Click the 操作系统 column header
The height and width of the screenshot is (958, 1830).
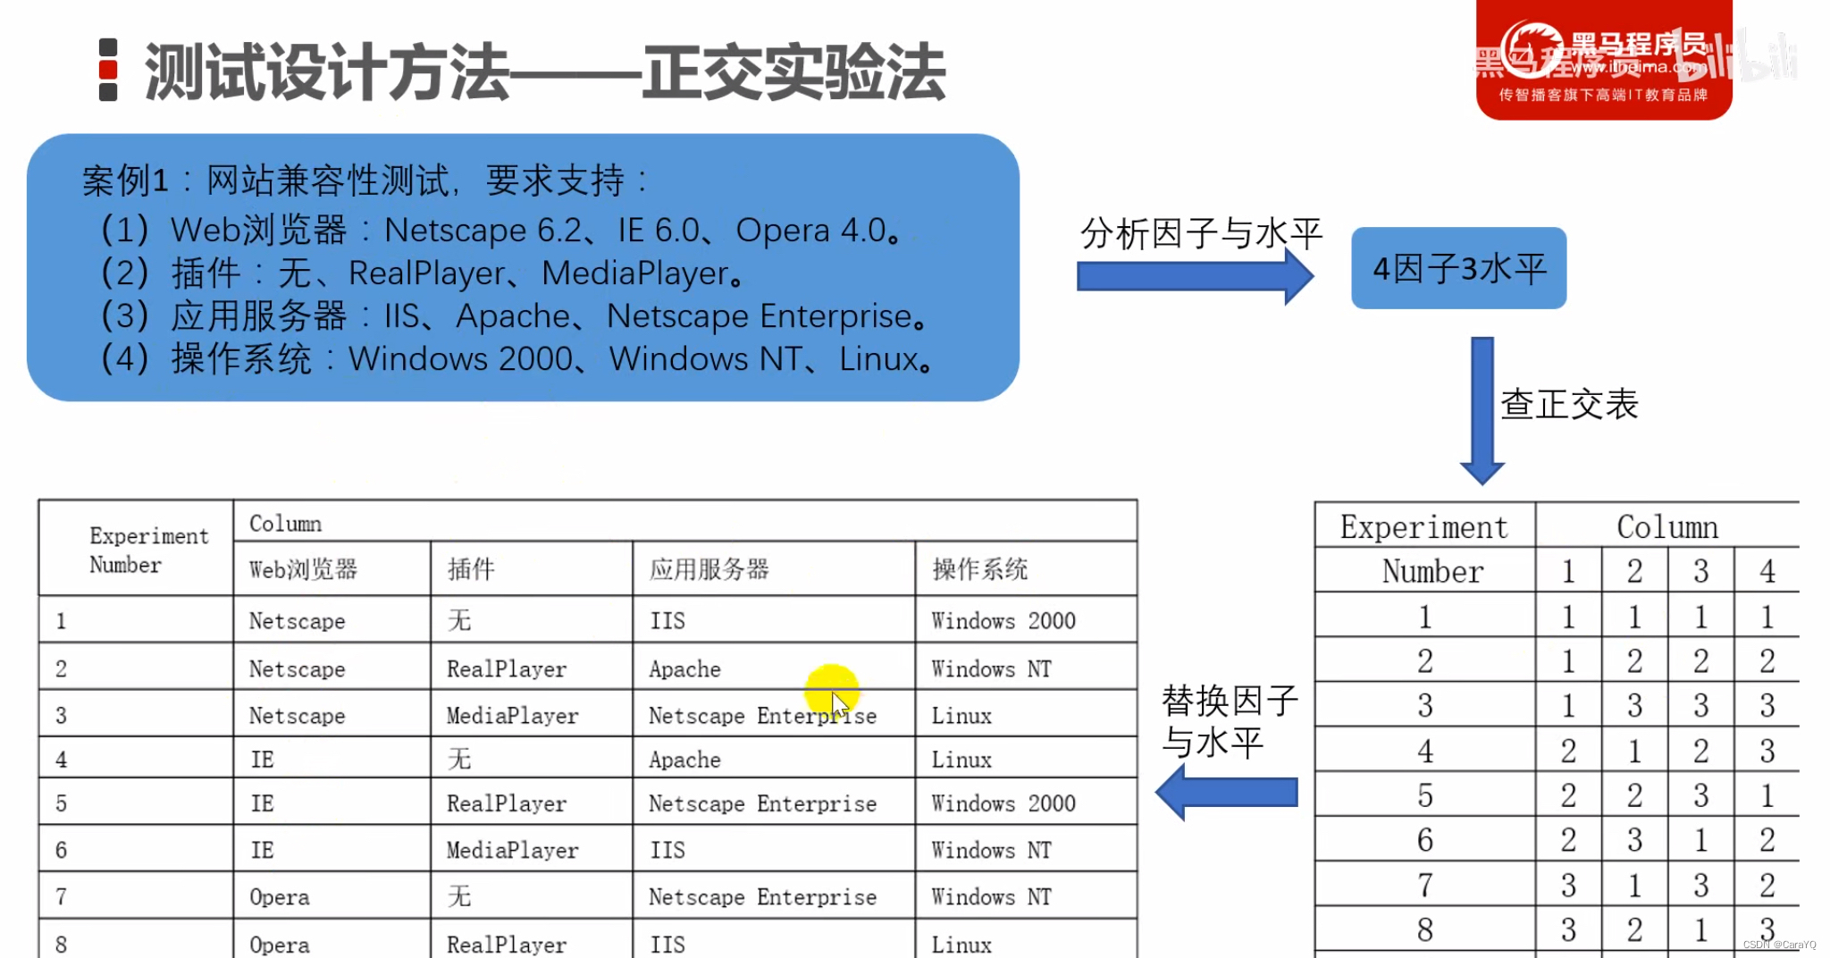coord(1026,568)
